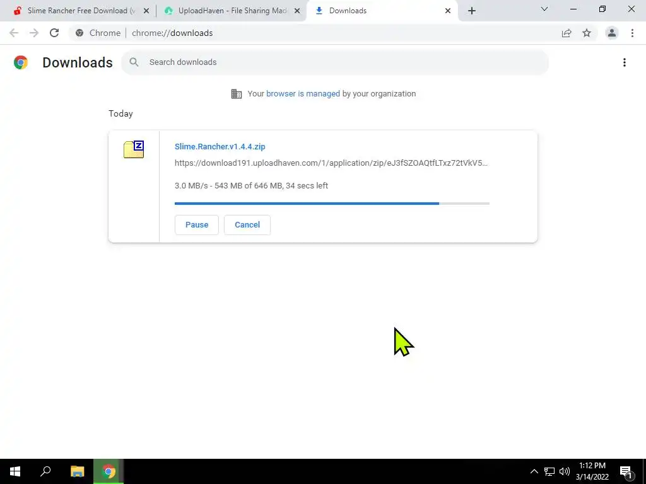This screenshot has width=646, height=484.
Task: Open the 'browser is managed' link
Action: click(303, 94)
